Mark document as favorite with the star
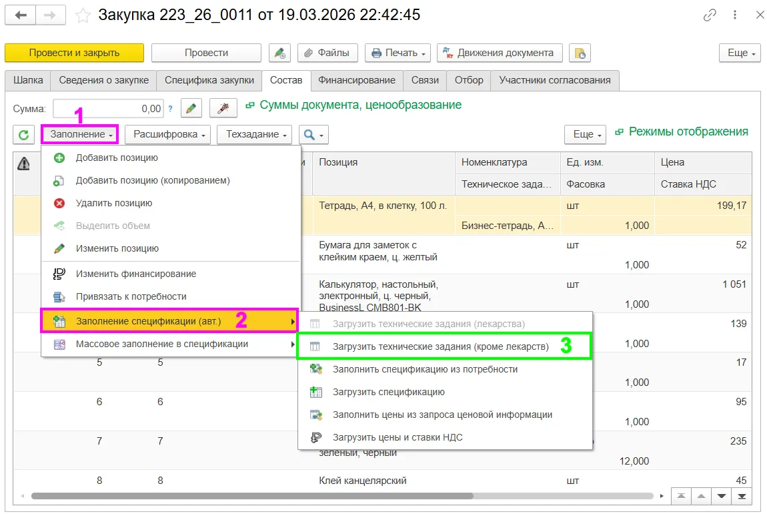The image size is (767, 514). pos(83,15)
